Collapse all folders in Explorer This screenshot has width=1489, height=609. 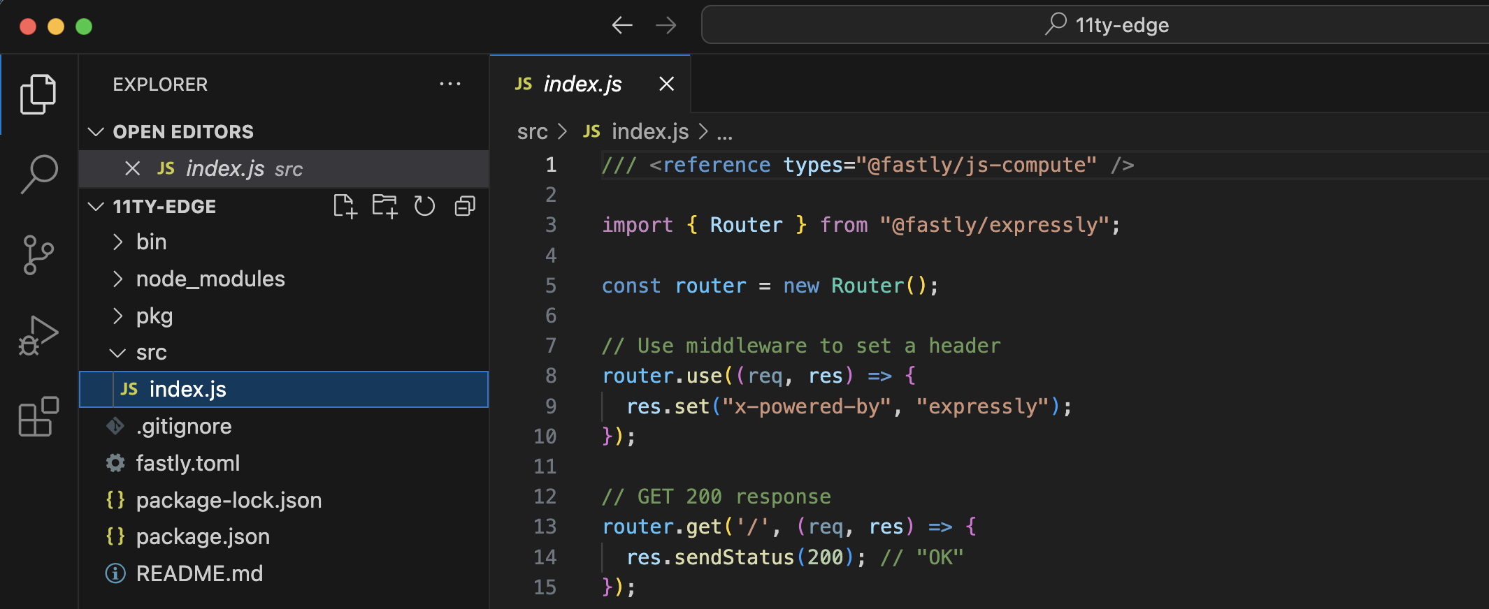465,206
